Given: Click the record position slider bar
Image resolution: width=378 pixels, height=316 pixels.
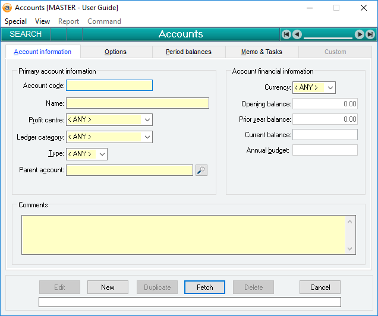Looking at the screenshot, I should (328, 37).
